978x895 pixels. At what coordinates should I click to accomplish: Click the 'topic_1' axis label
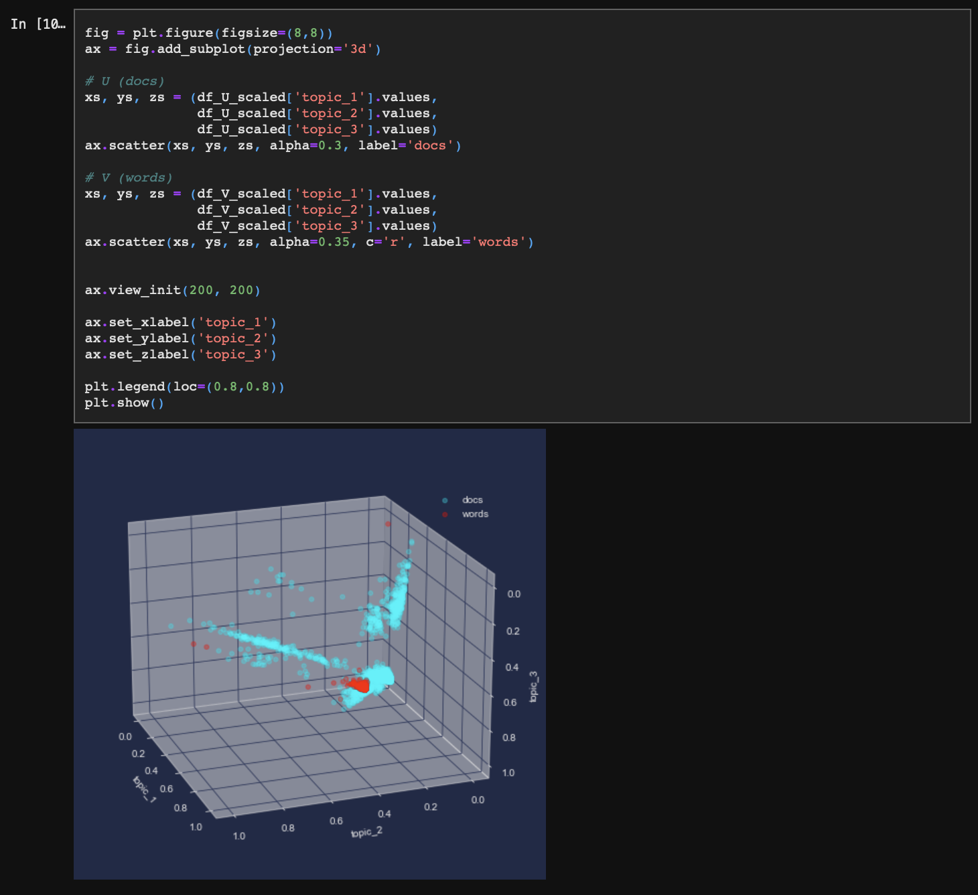(145, 789)
